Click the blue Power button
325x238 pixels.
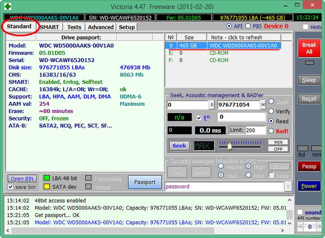click(309, 186)
